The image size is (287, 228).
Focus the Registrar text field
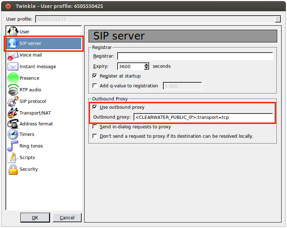(x=195, y=56)
